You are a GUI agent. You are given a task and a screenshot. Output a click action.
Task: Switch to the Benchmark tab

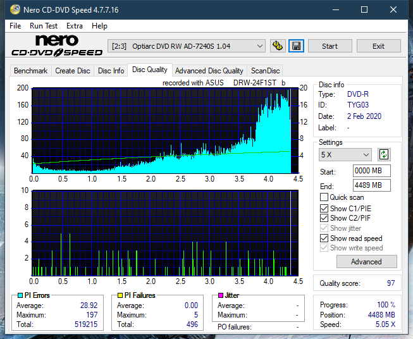[x=31, y=71]
